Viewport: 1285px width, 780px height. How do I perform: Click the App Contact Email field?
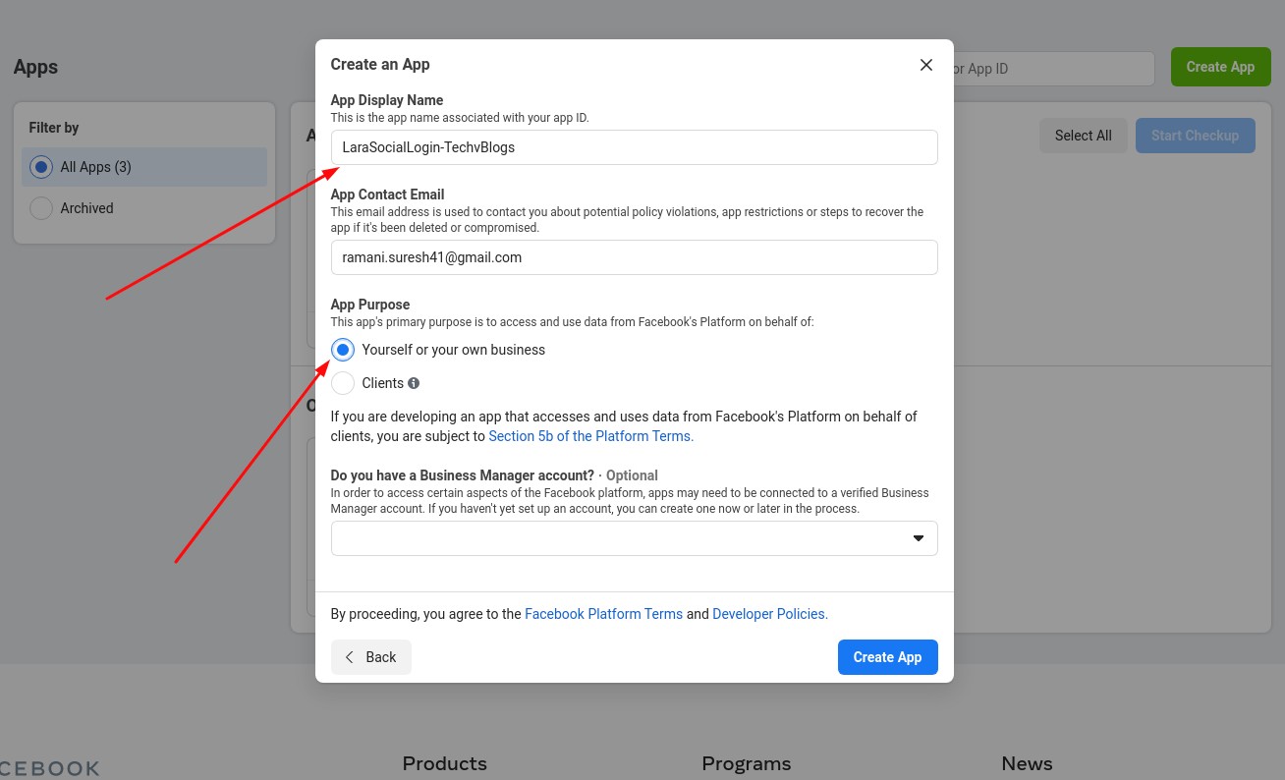[x=635, y=257]
